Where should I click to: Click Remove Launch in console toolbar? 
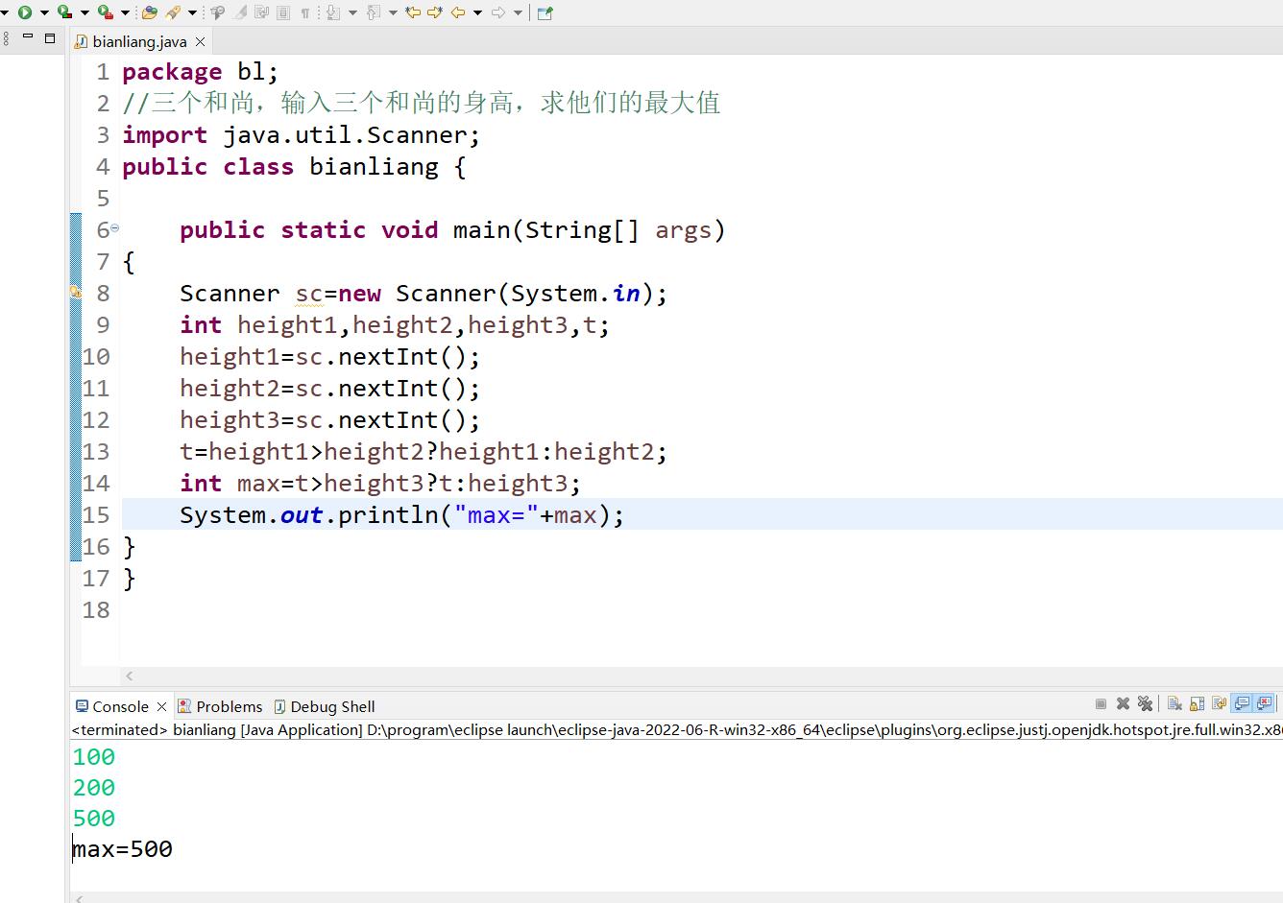pos(1123,703)
